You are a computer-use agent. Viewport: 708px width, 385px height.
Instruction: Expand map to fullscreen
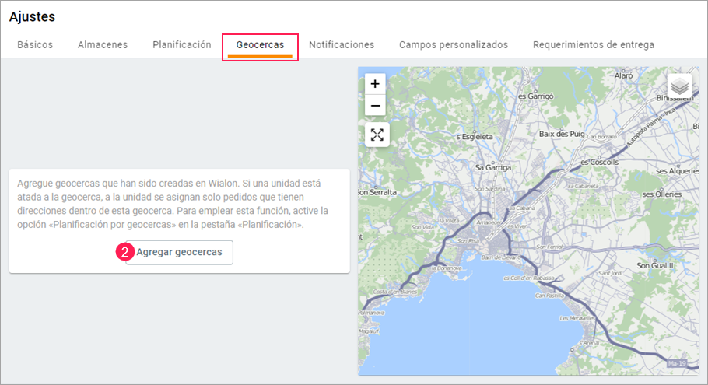click(377, 135)
